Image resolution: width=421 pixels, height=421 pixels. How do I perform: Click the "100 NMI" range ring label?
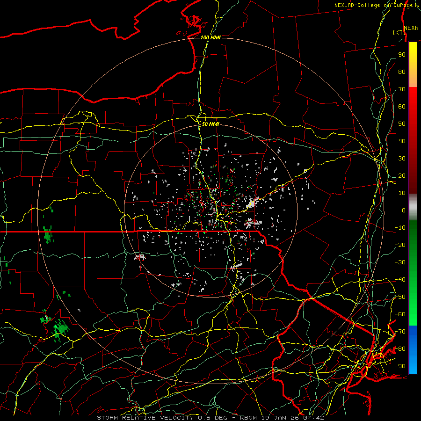[210, 37]
